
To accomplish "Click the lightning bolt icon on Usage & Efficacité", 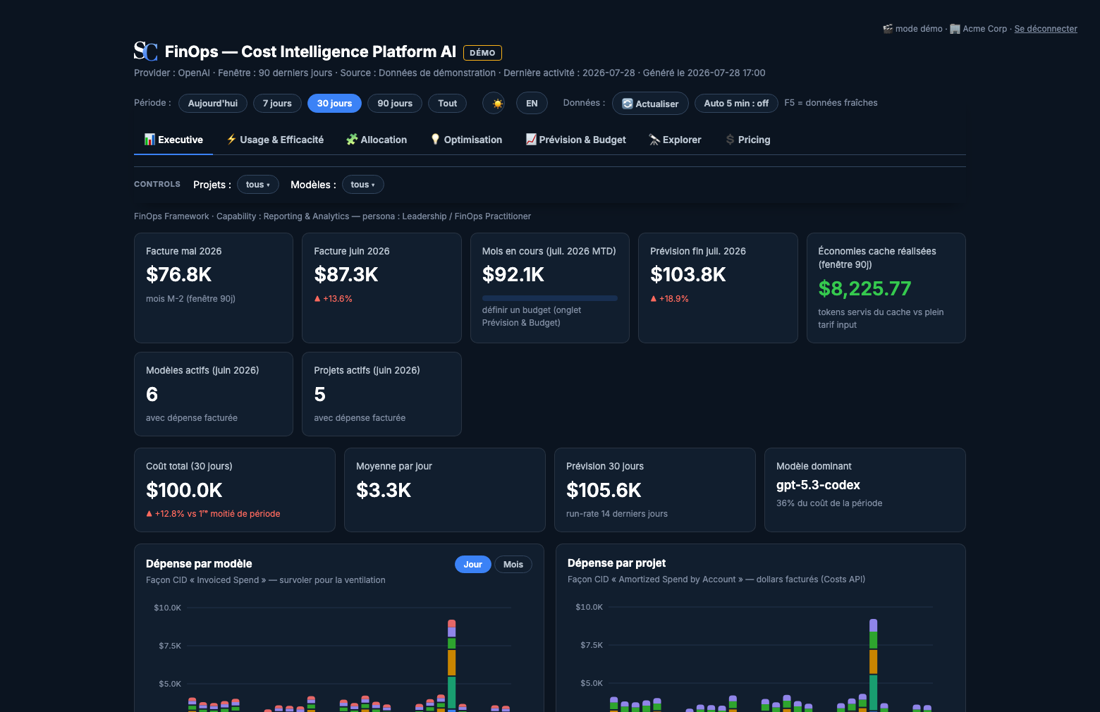I will click(x=231, y=140).
